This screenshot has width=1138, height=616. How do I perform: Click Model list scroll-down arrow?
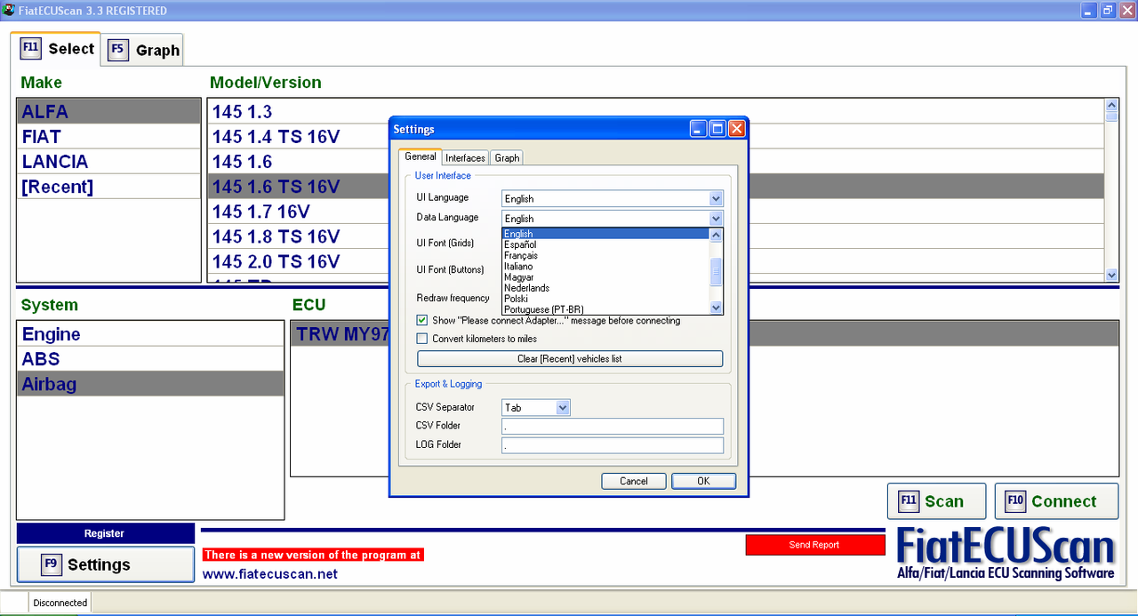pos(1111,276)
